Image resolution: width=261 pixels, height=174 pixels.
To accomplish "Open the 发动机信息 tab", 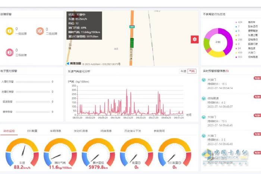I will point(81,131).
